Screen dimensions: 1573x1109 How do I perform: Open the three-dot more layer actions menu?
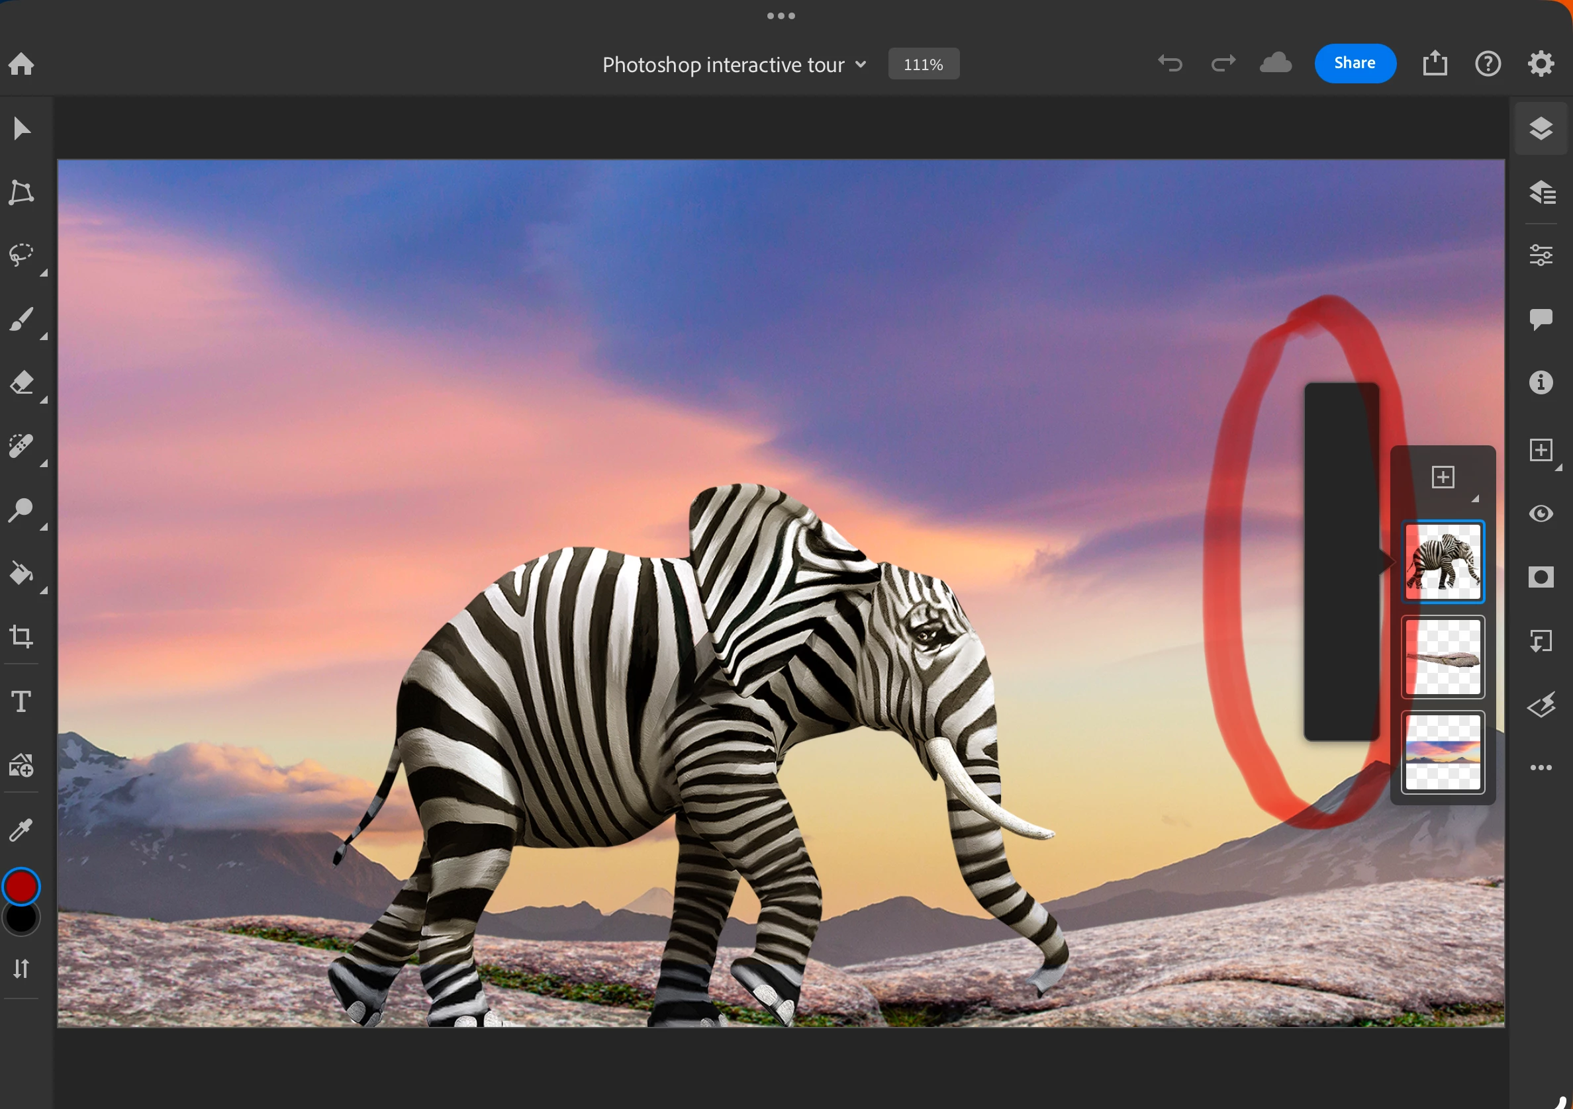coord(1541,768)
